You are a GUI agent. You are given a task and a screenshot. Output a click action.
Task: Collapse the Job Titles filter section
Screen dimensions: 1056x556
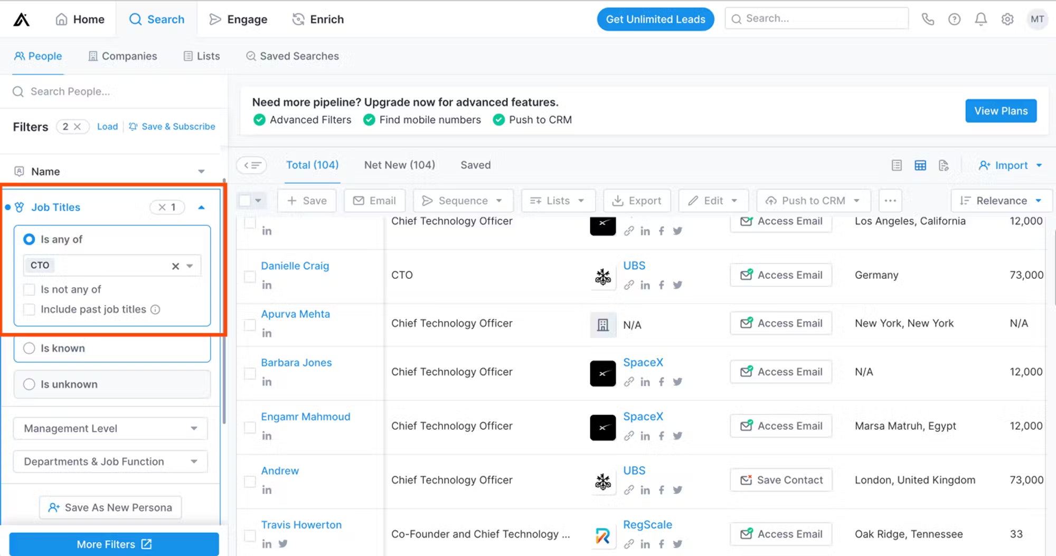[x=201, y=207]
